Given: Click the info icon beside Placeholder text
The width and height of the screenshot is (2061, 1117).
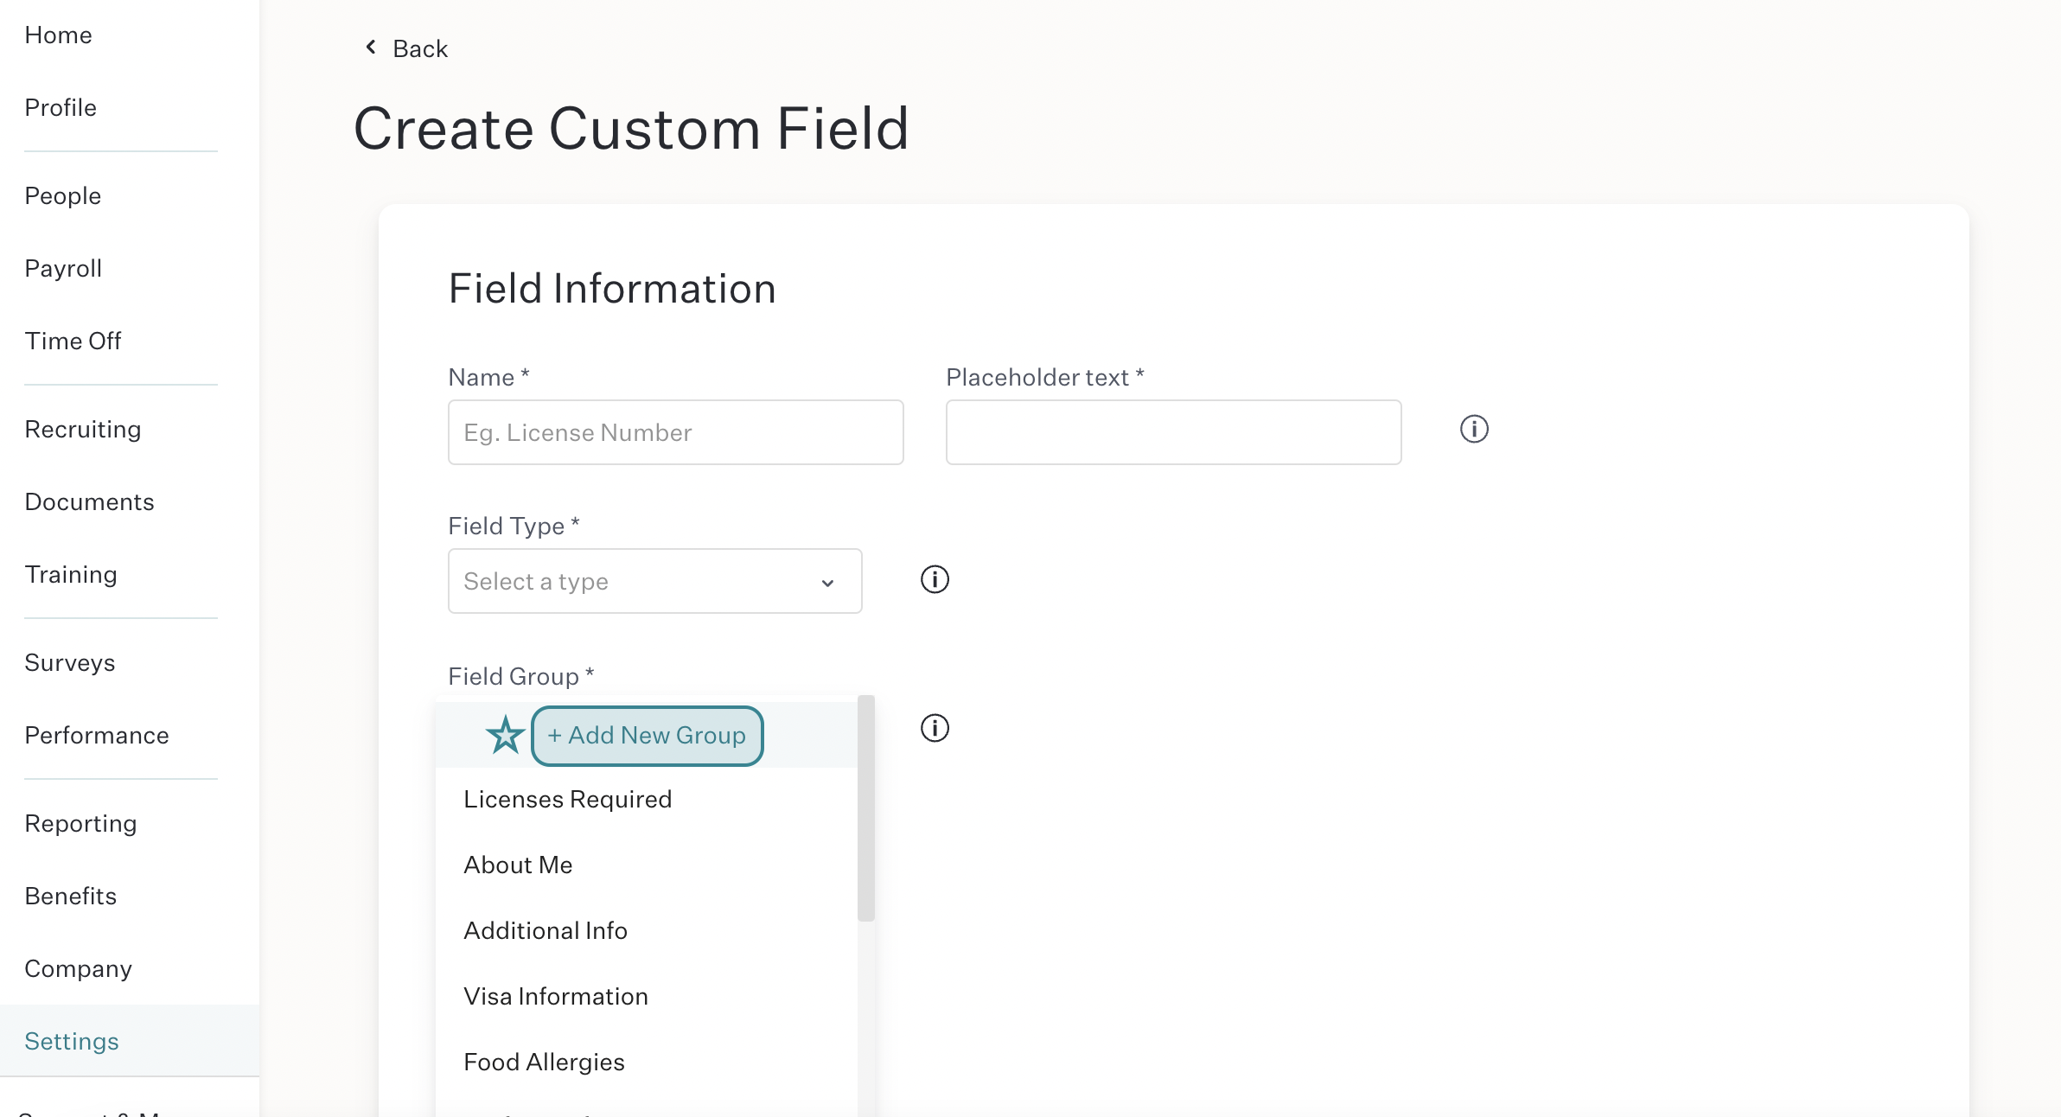Looking at the screenshot, I should (1474, 429).
